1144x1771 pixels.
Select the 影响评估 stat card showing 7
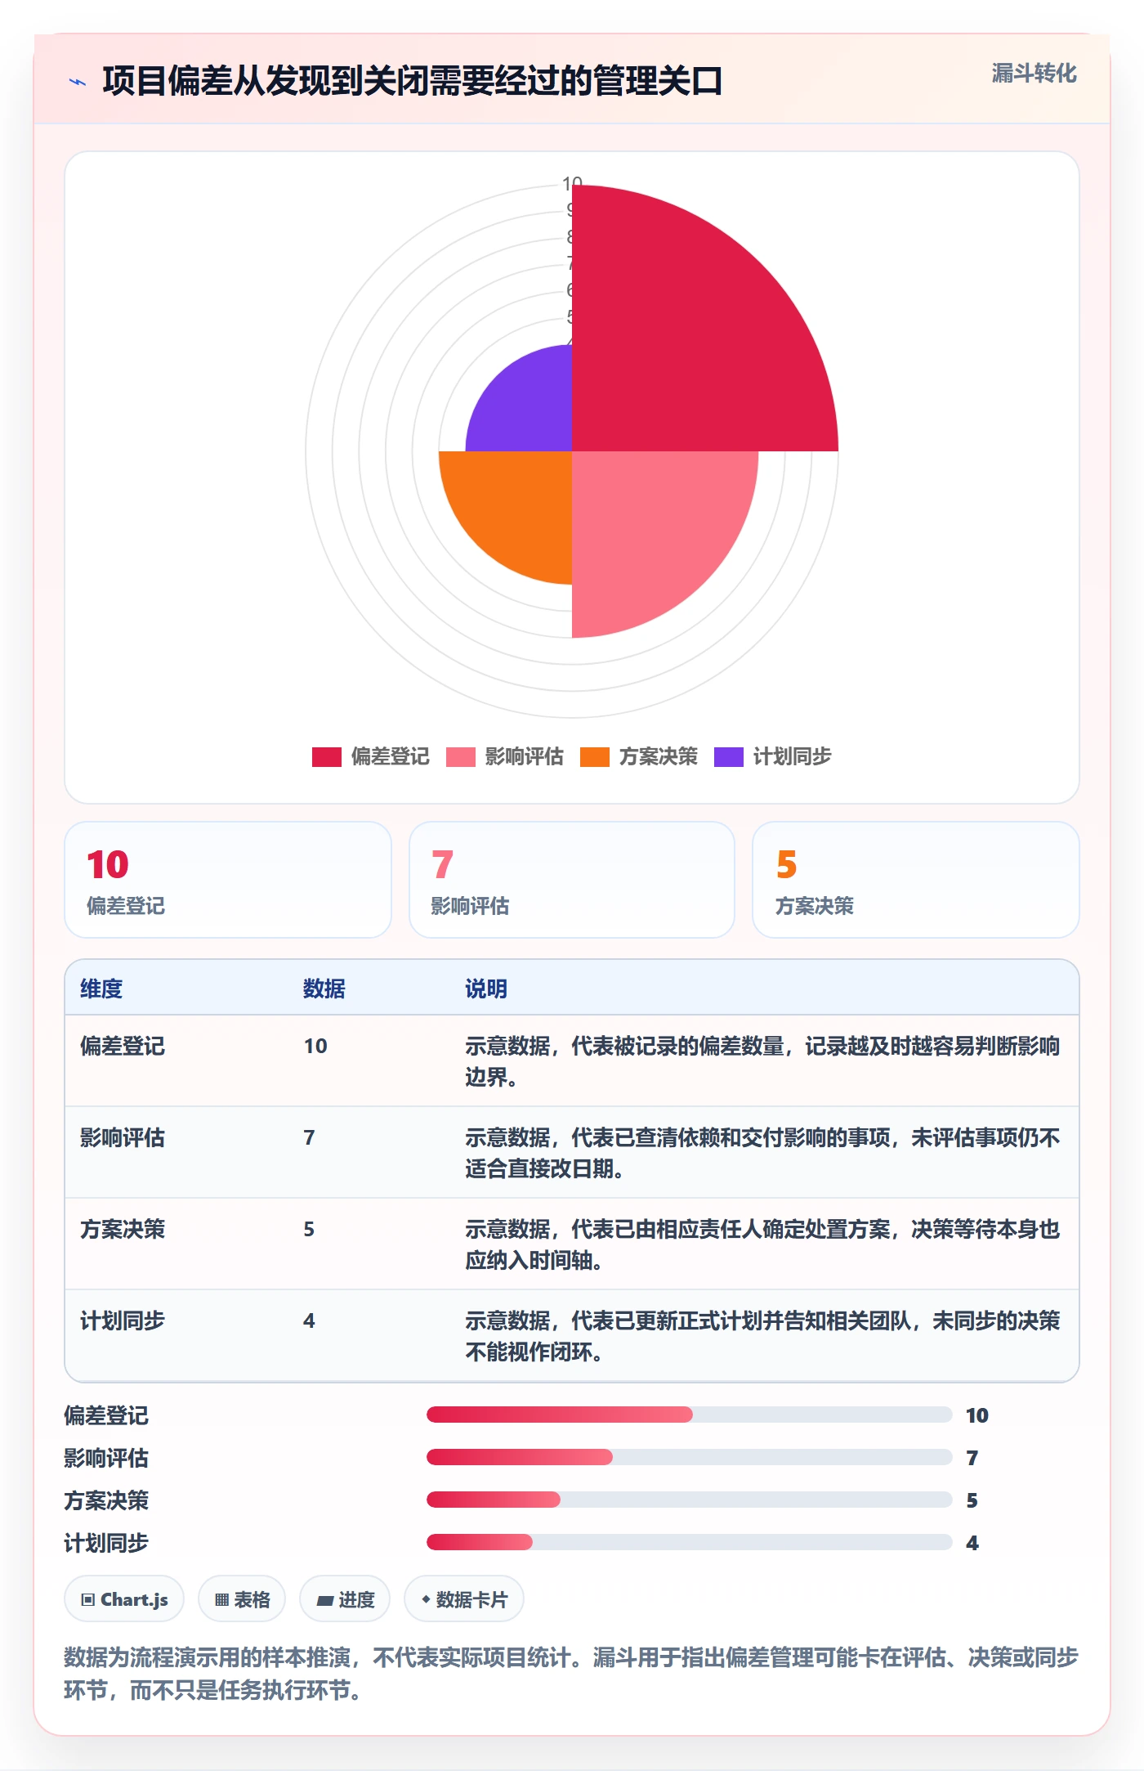(572, 880)
